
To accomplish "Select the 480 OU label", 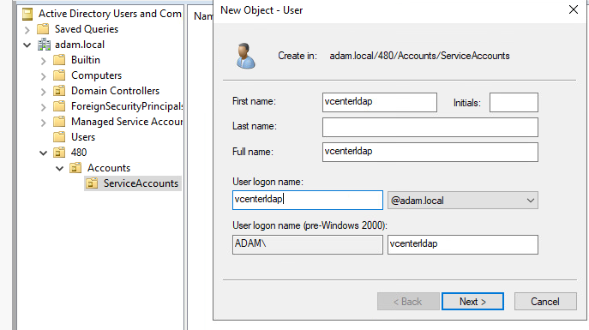I will [79, 152].
